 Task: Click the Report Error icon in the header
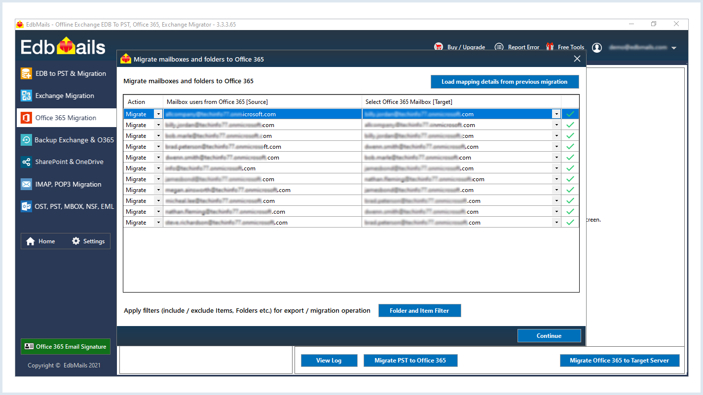click(x=499, y=47)
